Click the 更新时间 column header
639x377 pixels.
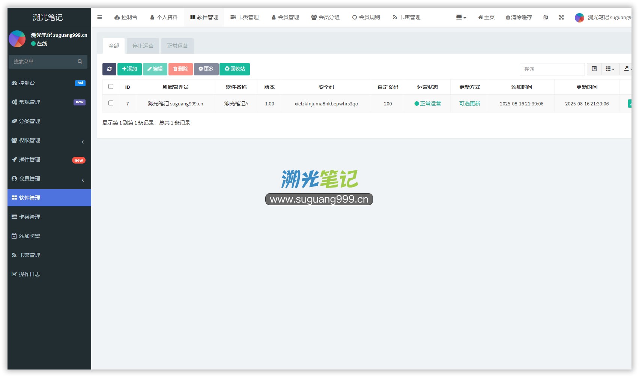pos(587,87)
